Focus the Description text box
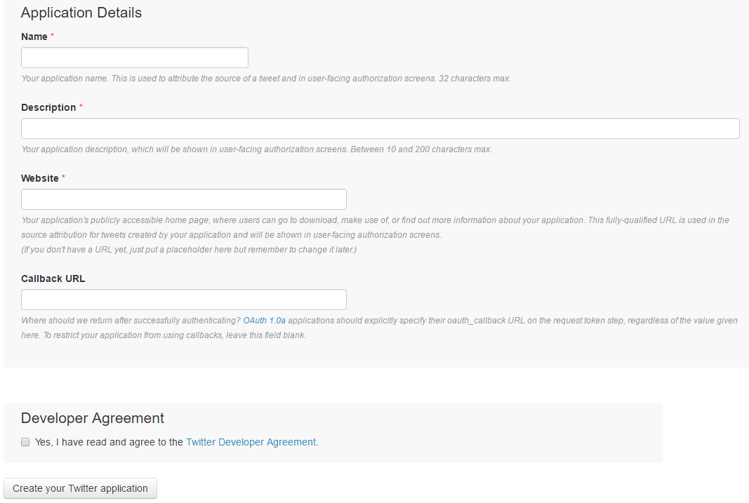749x503 pixels. [380, 128]
